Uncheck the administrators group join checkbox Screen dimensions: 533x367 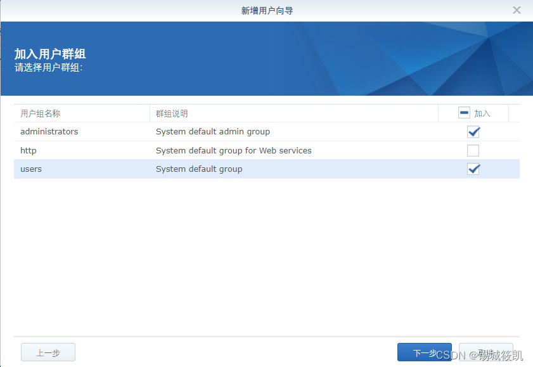(x=473, y=132)
